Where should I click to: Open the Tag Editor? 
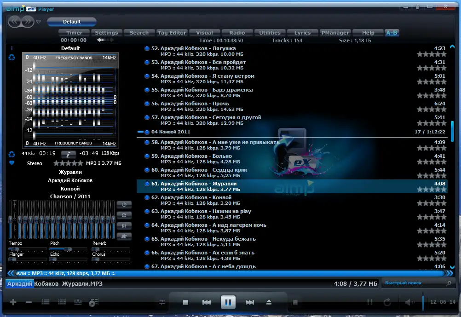(172, 33)
